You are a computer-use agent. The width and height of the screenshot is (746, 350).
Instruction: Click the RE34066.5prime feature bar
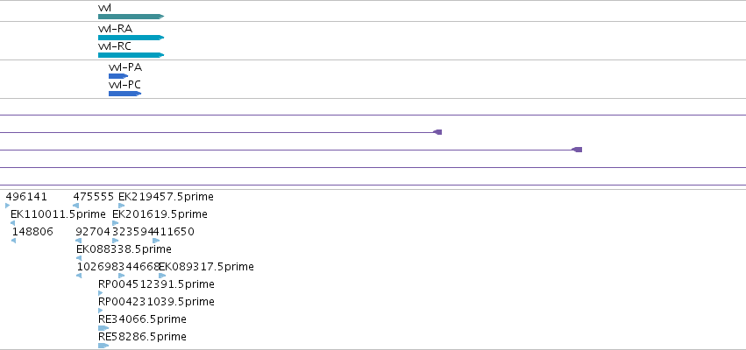click(103, 328)
